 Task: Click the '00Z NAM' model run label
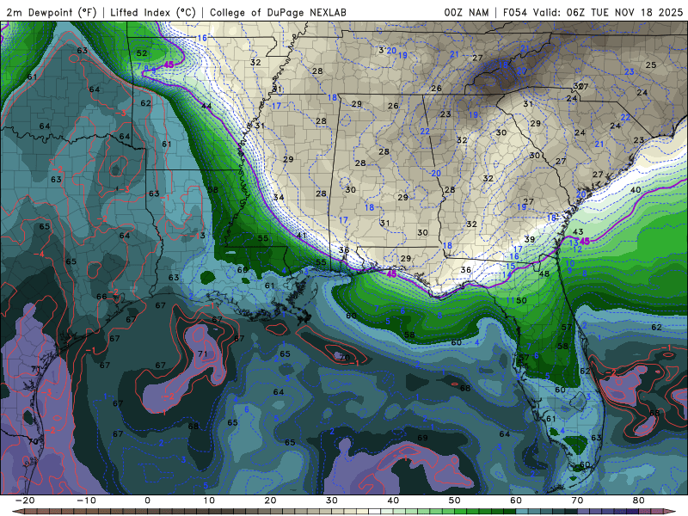466,13
